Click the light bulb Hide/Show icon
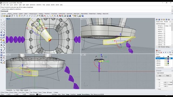This screenshot has height=97, width=173. (x=55, y=16)
